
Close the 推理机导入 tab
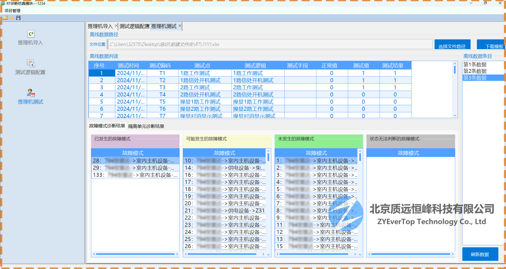pos(116,26)
